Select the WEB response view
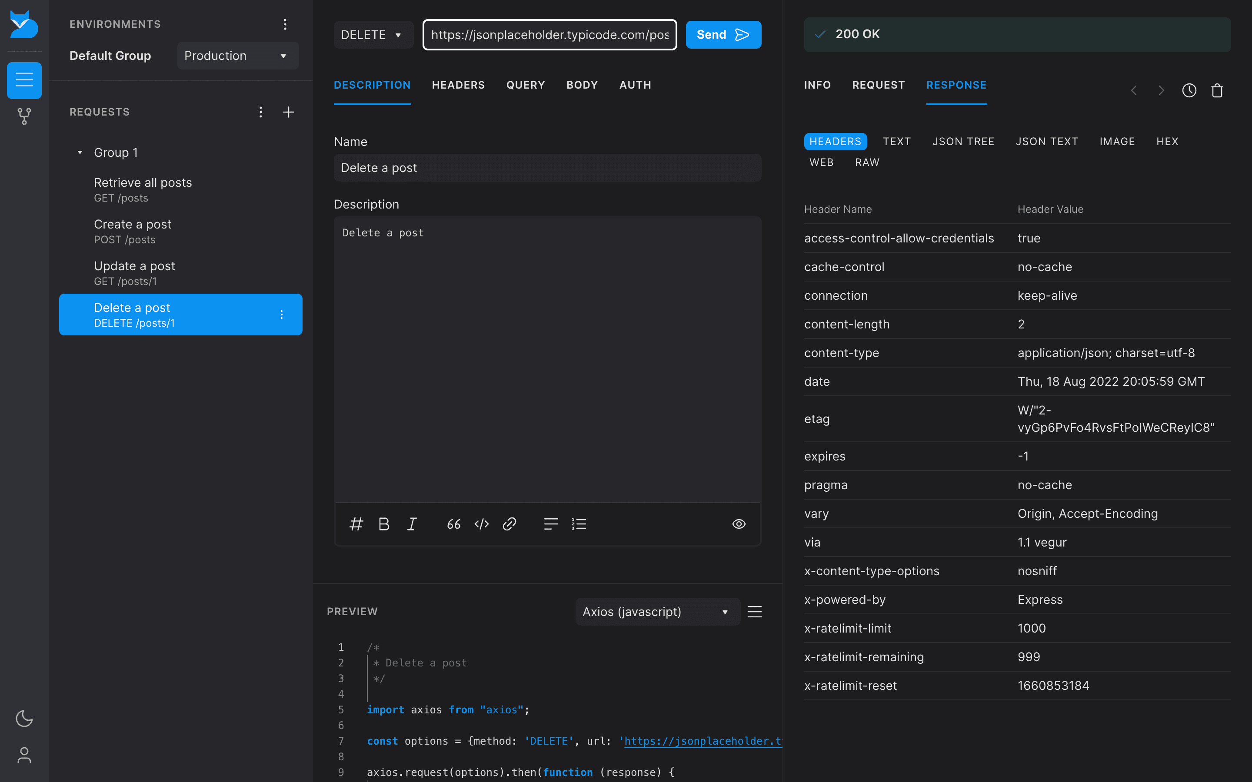Screen dimensions: 1252x782 (x=821, y=162)
